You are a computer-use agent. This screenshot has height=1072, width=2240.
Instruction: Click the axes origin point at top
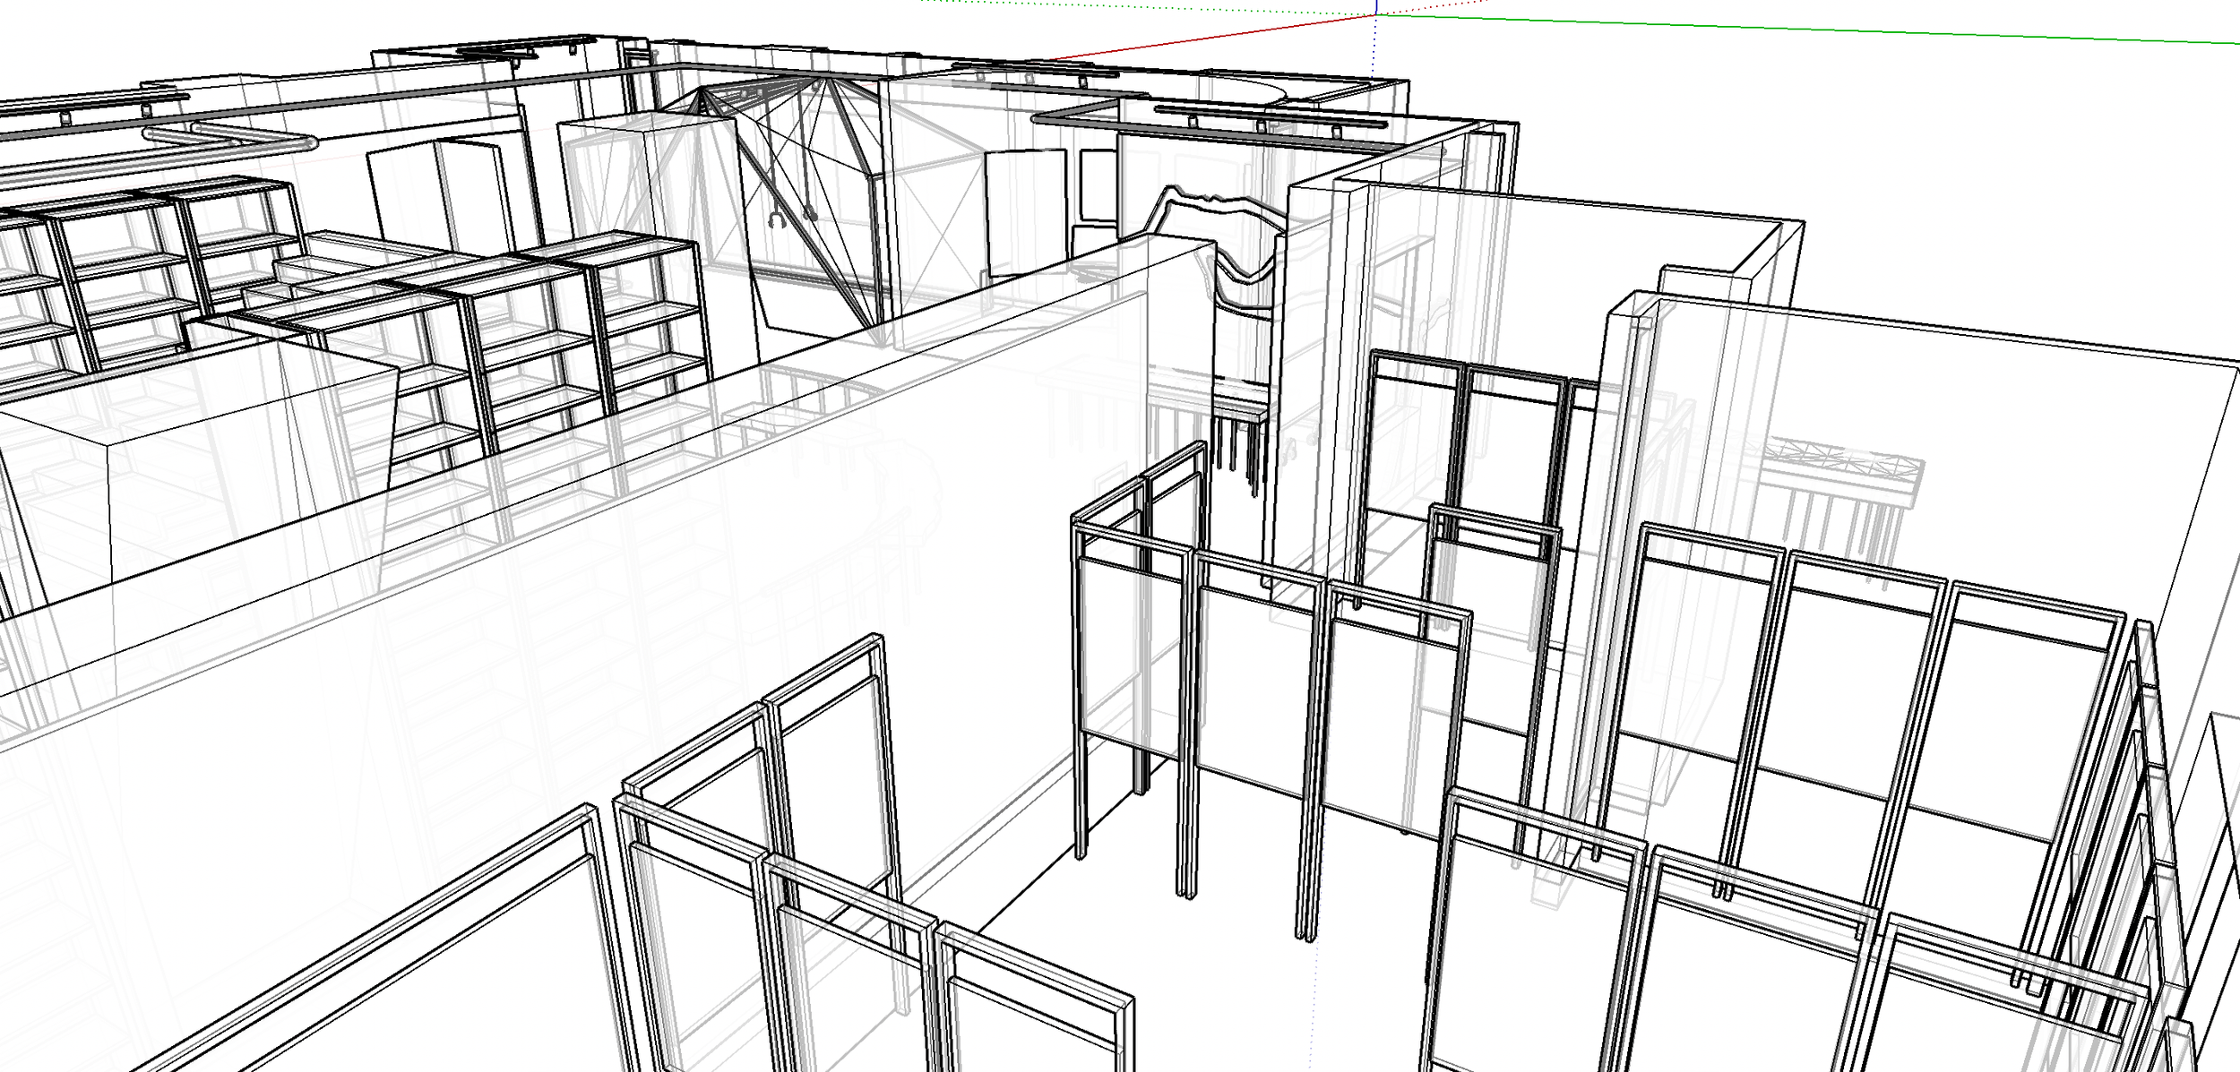[x=1376, y=14]
